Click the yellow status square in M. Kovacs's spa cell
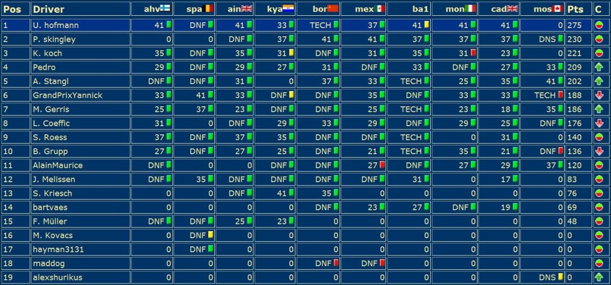The width and height of the screenshot is (611, 285). pyautogui.click(x=210, y=235)
